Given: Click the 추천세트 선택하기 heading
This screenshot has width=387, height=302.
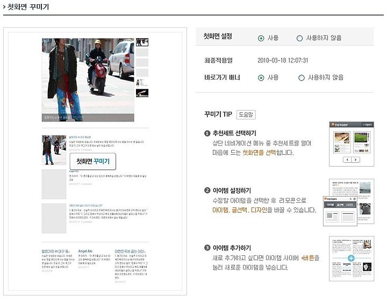Looking at the screenshot, I should (x=234, y=133).
